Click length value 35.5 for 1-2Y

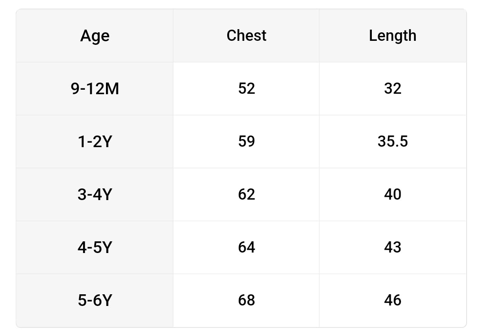pos(392,142)
